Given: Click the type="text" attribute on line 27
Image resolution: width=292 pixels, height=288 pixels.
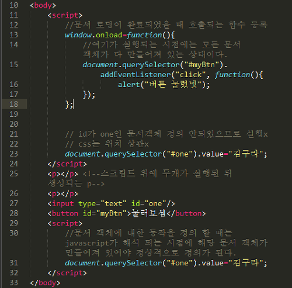Looking at the screenshot, I should [x=102, y=204].
